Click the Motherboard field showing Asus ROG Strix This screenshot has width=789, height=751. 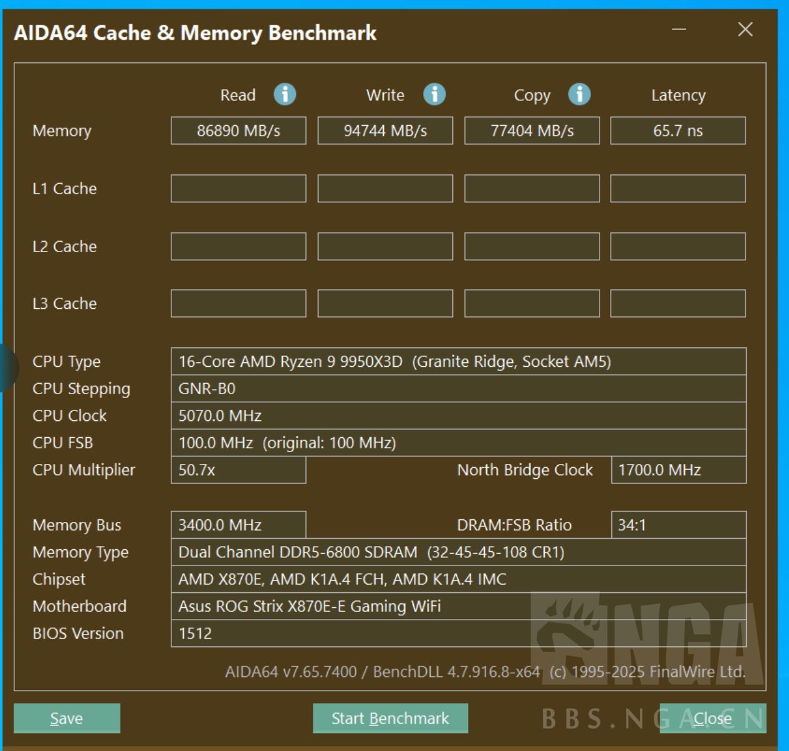click(459, 606)
